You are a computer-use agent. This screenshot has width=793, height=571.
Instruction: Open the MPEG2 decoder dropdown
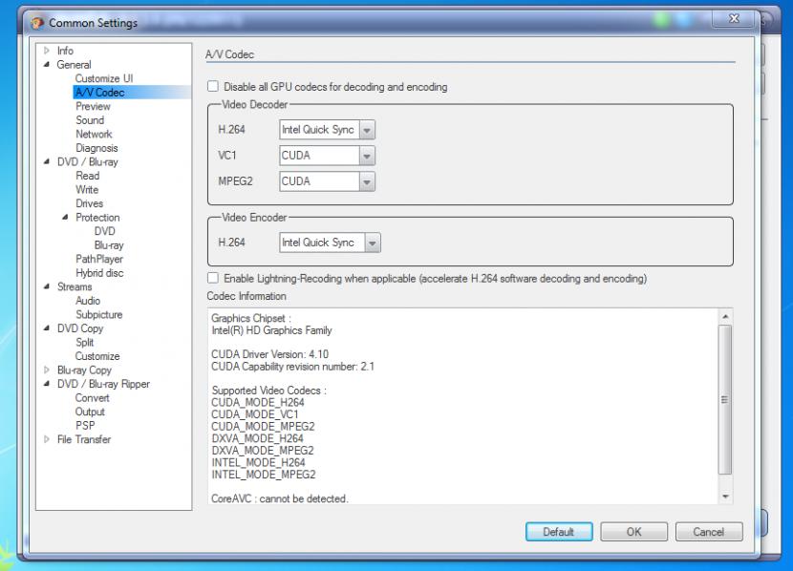pyautogui.click(x=367, y=181)
